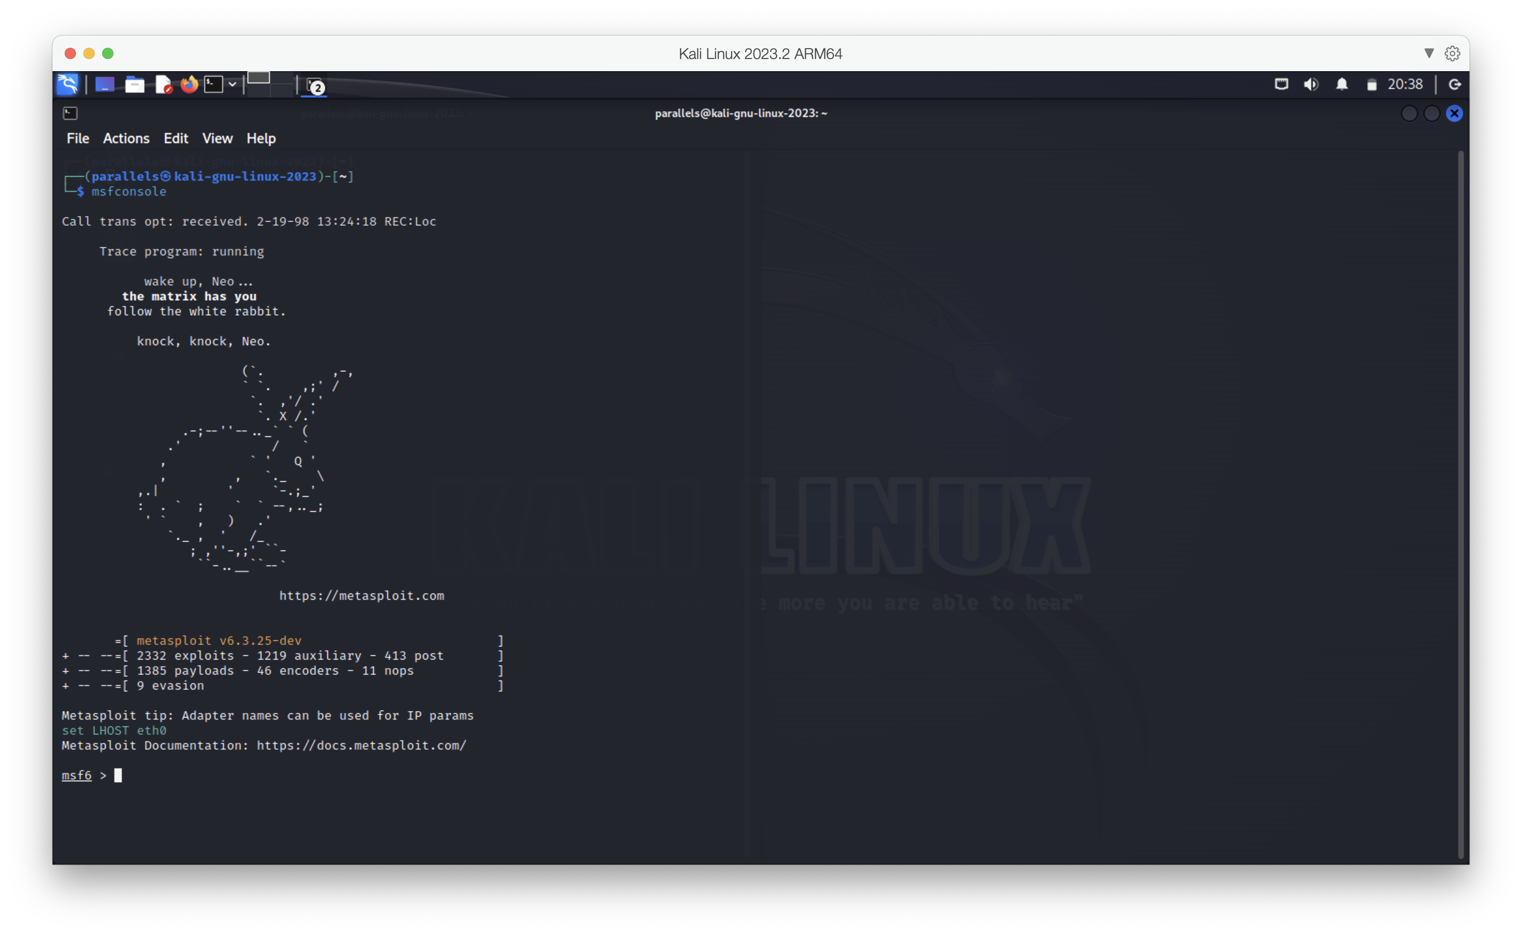Open the Actions menu in terminal
The width and height of the screenshot is (1522, 934).
126,138
